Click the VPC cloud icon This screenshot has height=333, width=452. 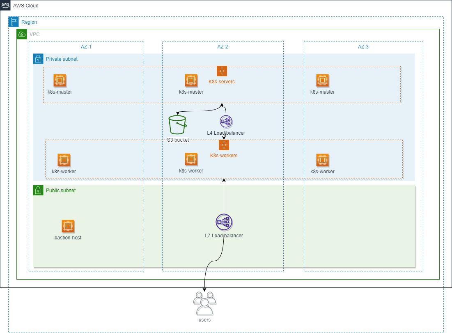pyautogui.click(x=21, y=34)
